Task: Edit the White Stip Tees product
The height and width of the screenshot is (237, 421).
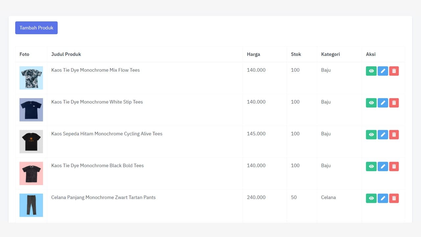Action: point(383,103)
